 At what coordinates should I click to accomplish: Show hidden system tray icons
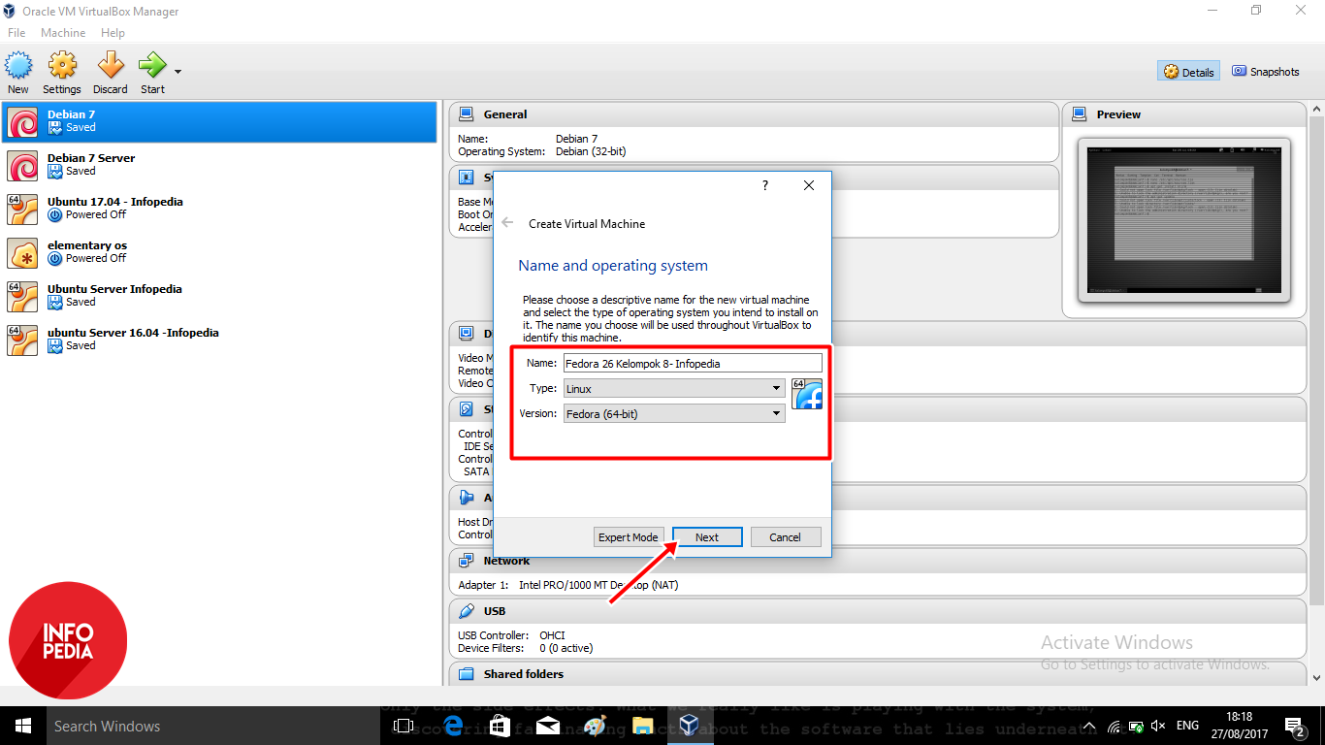(1089, 726)
